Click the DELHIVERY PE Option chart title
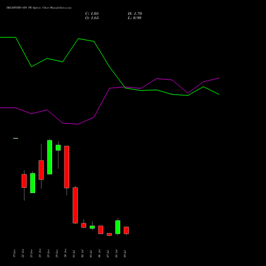Screen dimensions: 266x266 [x=39, y=8]
